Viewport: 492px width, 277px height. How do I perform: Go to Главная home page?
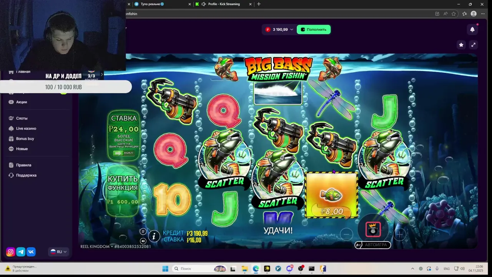[23, 72]
